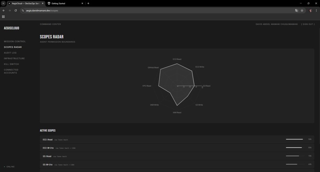Viewport: 320px width, 172px height.
Task: Click the AEGISCLOUD logo in sidebar
Action: tap(12, 28)
